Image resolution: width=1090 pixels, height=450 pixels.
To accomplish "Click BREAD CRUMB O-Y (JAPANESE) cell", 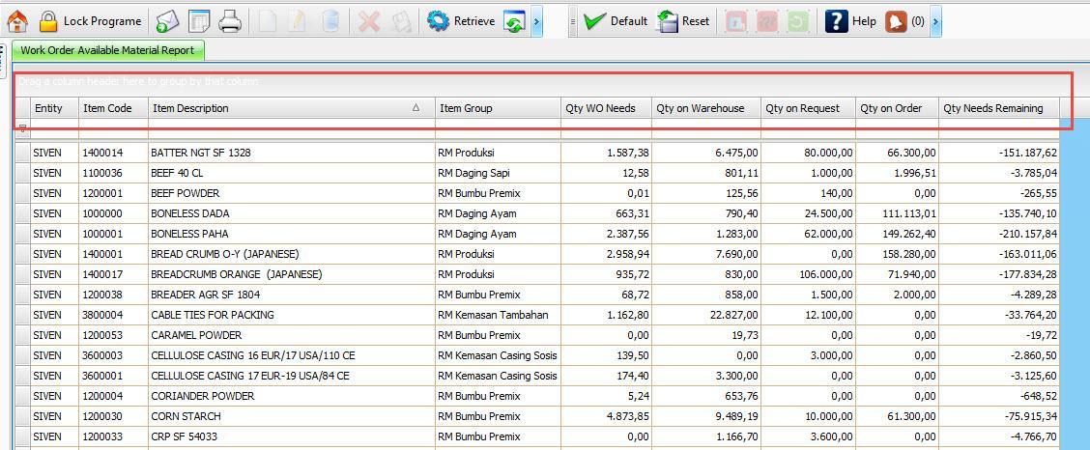I will [x=292, y=254].
